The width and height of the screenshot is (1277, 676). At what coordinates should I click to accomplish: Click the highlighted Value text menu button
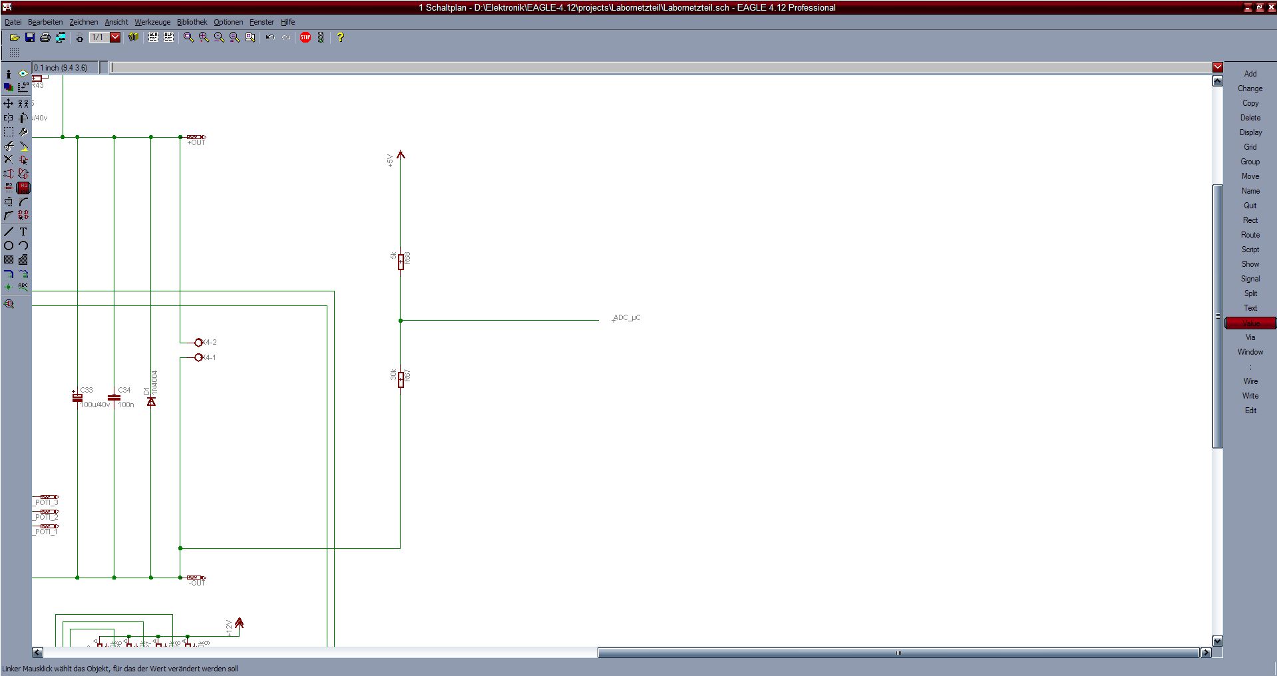[x=1250, y=323]
